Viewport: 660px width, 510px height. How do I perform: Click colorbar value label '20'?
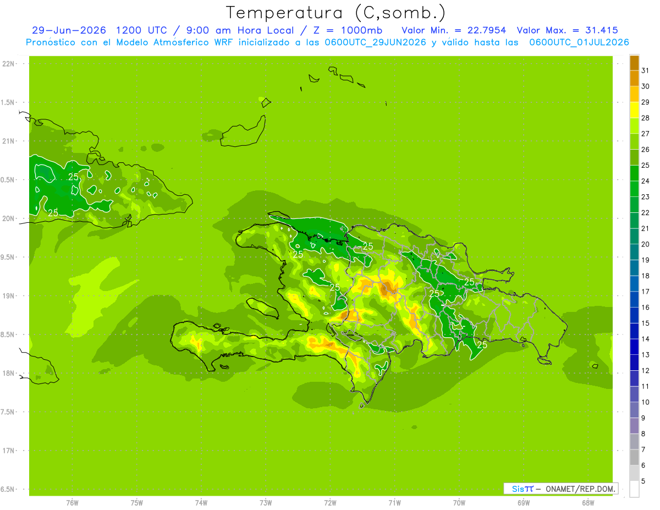click(645, 244)
